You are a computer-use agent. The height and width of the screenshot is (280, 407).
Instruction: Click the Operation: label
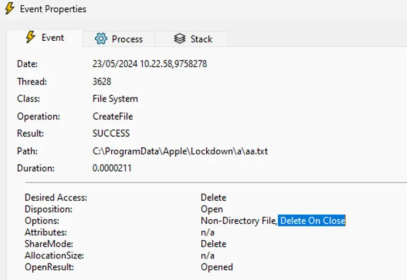point(39,117)
